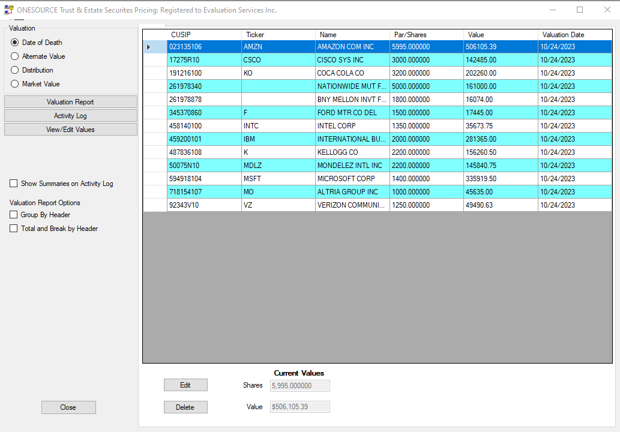Click the Edit button
This screenshot has height=432, width=620.
[x=185, y=385]
